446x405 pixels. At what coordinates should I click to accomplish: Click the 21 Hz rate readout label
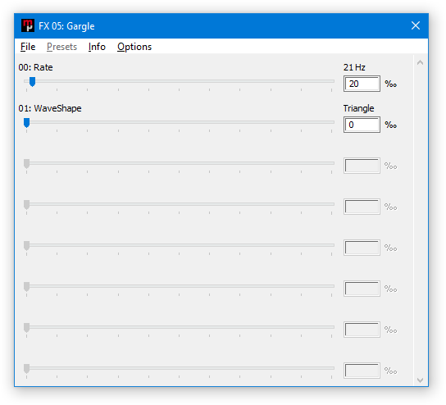coord(354,67)
